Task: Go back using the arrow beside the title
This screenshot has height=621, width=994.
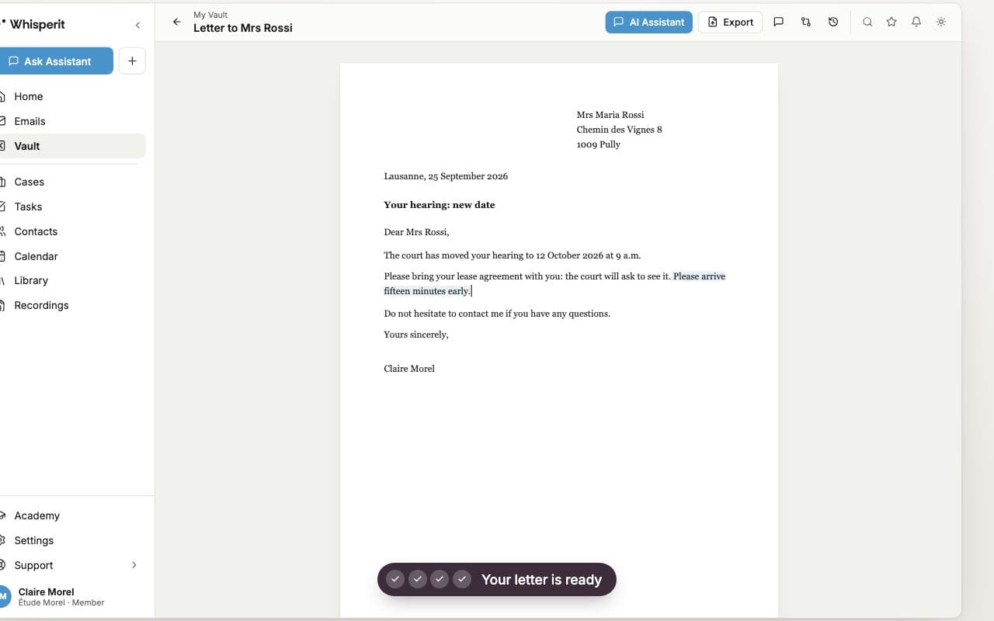Action: pos(177,22)
